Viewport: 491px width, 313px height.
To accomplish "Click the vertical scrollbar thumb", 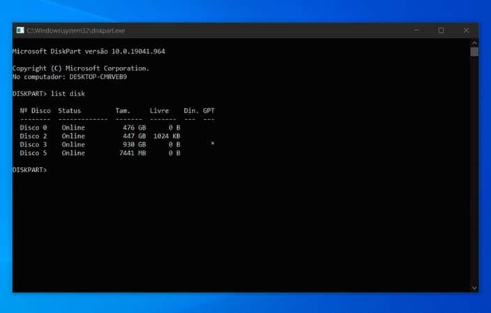I will click(x=474, y=52).
